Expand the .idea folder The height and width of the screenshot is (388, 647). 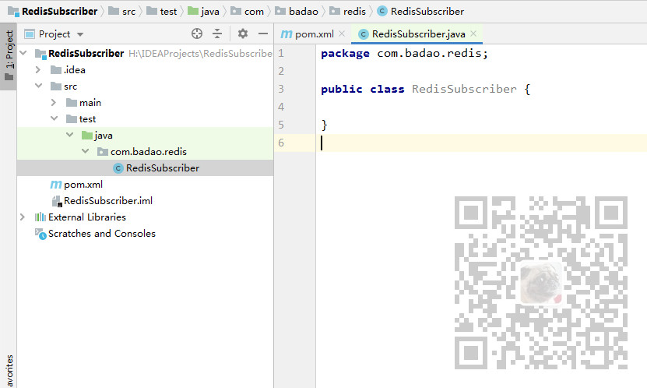pyautogui.click(x=38, y=70)
